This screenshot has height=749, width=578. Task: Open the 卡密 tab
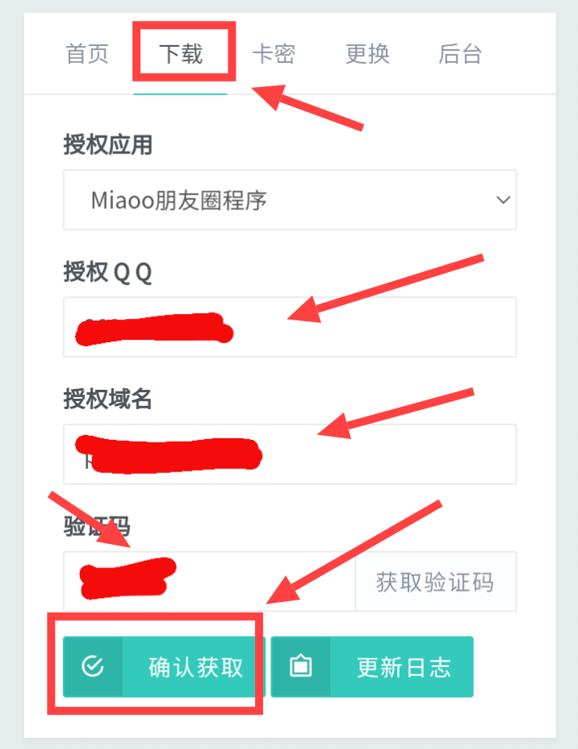coord(274,53)
